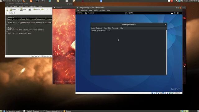Open VirtualBox File menu

click(x=78, y=10)
